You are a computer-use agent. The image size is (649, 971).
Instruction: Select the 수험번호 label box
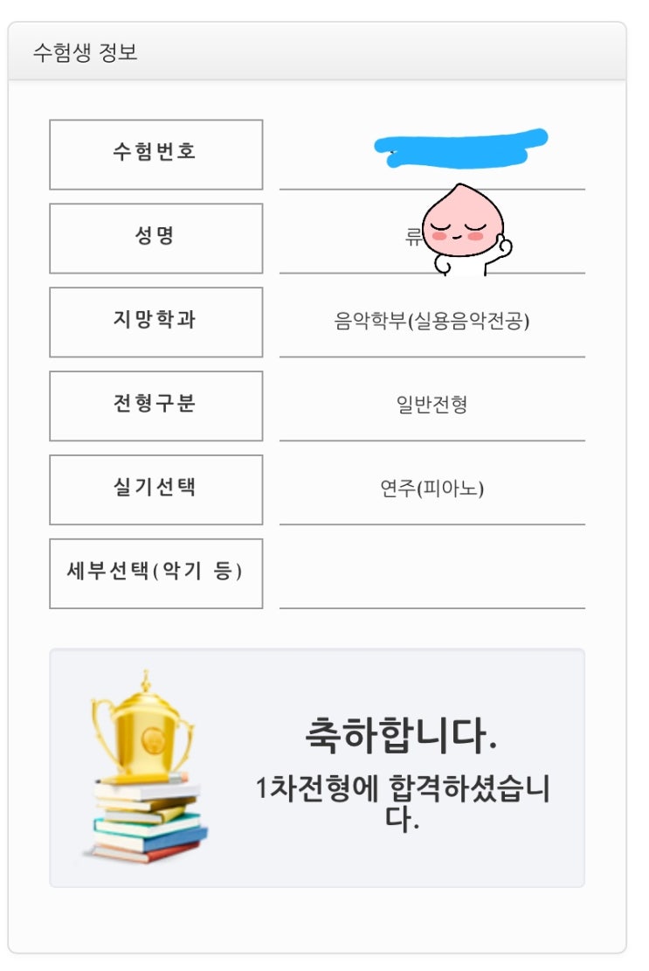click(155, 154)
